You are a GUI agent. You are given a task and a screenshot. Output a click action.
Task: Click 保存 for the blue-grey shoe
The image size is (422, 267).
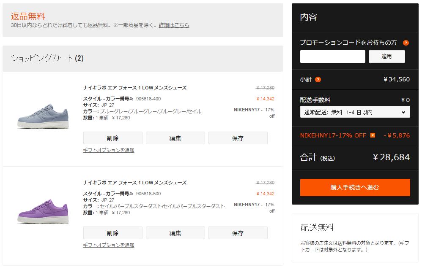point(238,138)
